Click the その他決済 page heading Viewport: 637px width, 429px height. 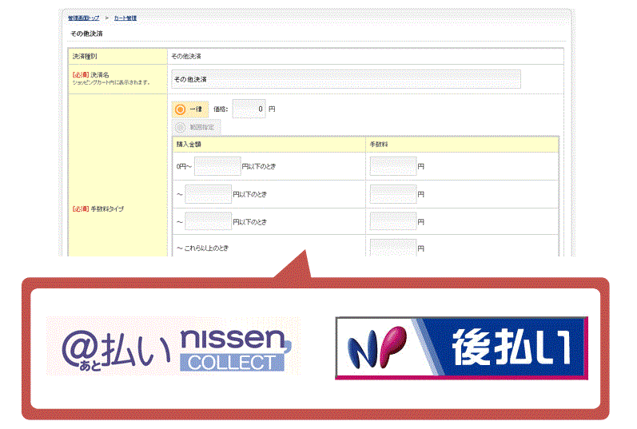coord(86,34)
